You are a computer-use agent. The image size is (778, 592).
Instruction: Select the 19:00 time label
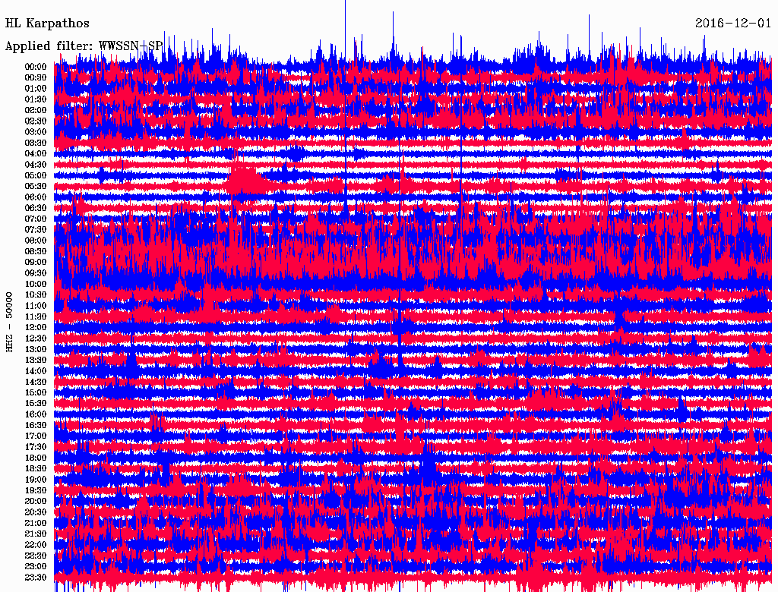(x=36, y=480)
